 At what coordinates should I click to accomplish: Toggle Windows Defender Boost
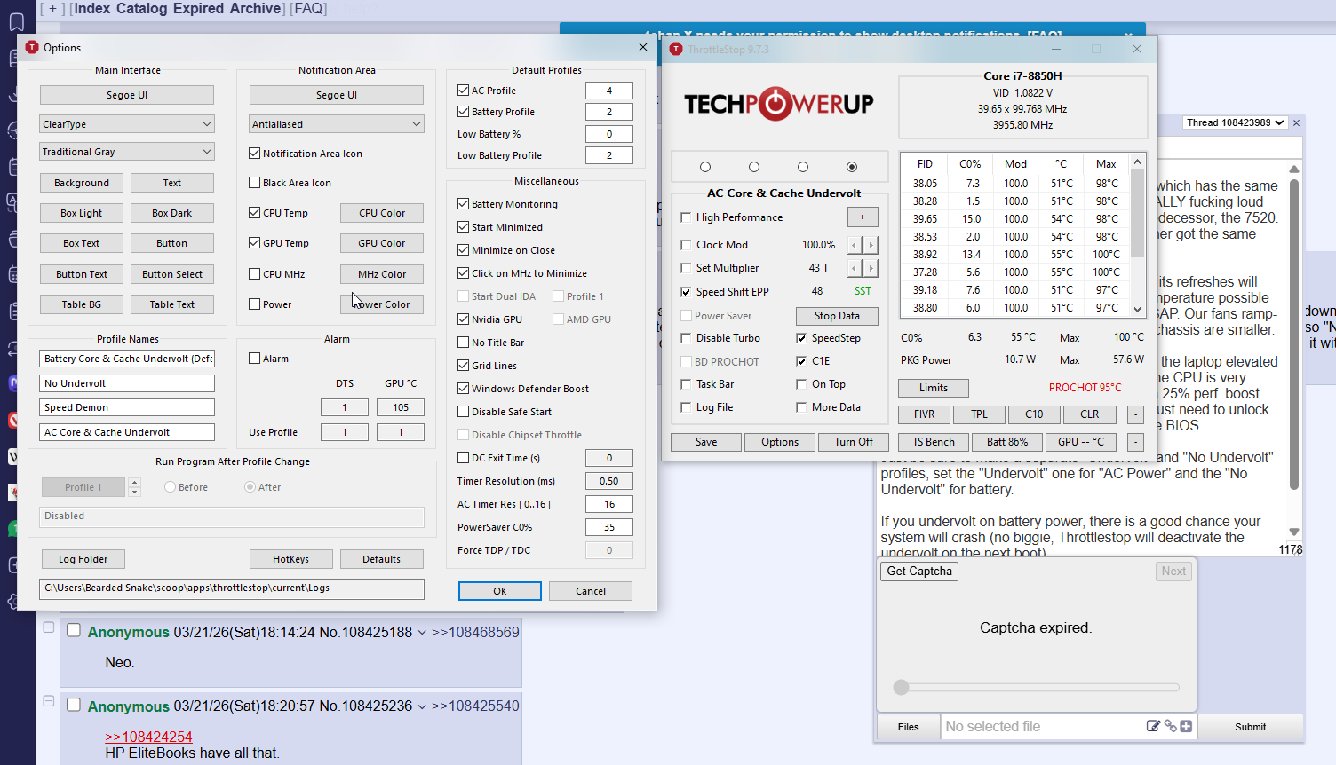pyautogui.click(x=463, y=389)
